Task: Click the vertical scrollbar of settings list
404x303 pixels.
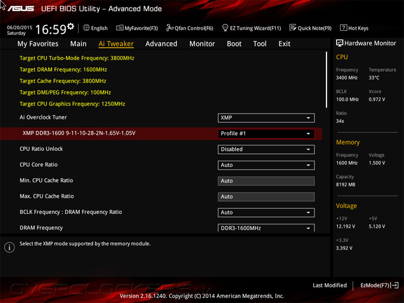Action: [327, 80]
